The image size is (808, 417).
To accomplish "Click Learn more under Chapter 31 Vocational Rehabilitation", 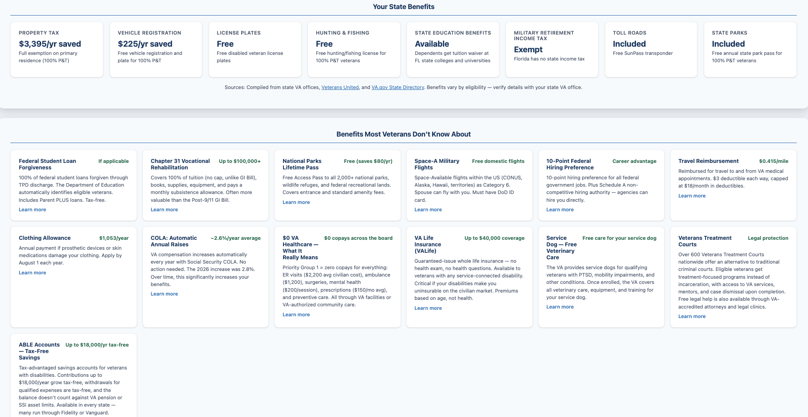I will [x=164, y=210].
